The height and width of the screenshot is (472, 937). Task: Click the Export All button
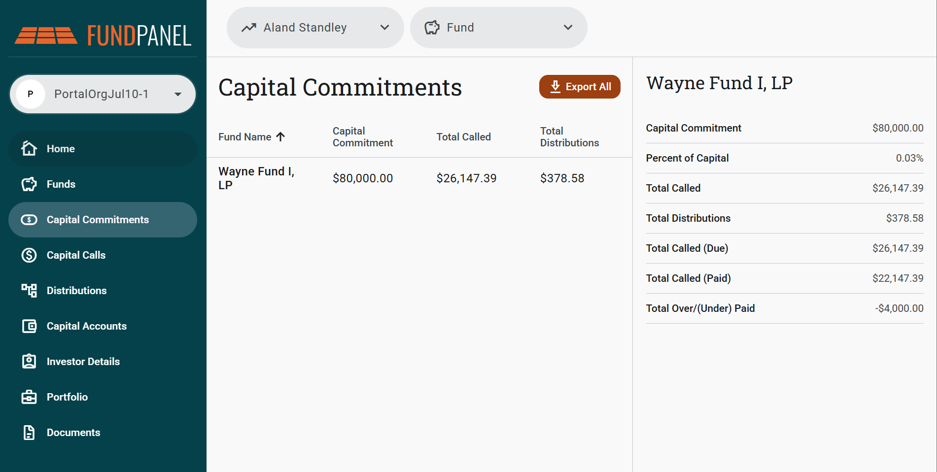tap(580, 87)
